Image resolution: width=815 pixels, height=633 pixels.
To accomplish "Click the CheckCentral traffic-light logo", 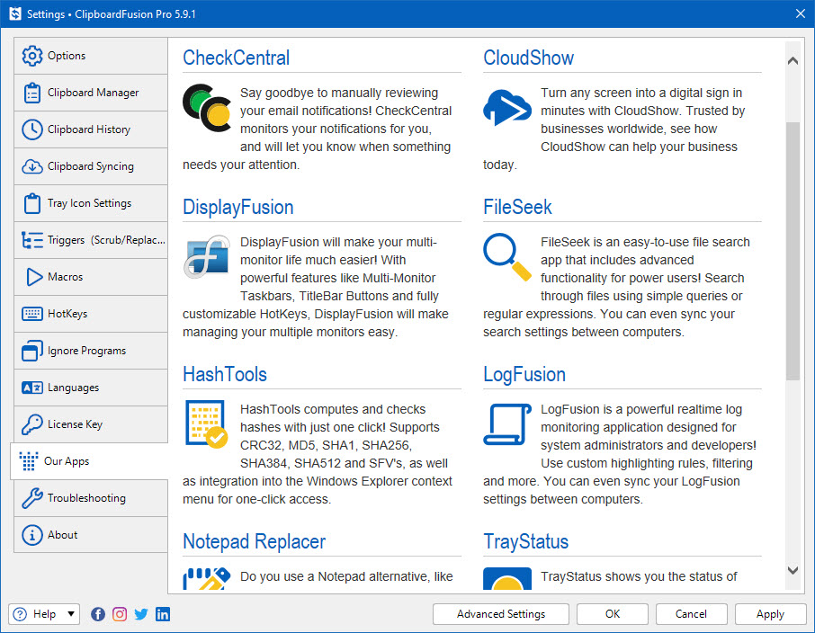I will click(207, 108).
